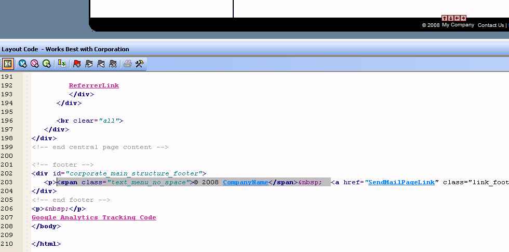Image resolution: width=509 pixels, height=252 pixels.
Task: Click the up arrow in preview
Action: pos(445,18)
